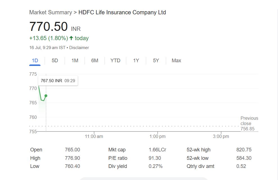
Task: Click the HDFC Life Insurance Company title
Action: tap(122, 12)
